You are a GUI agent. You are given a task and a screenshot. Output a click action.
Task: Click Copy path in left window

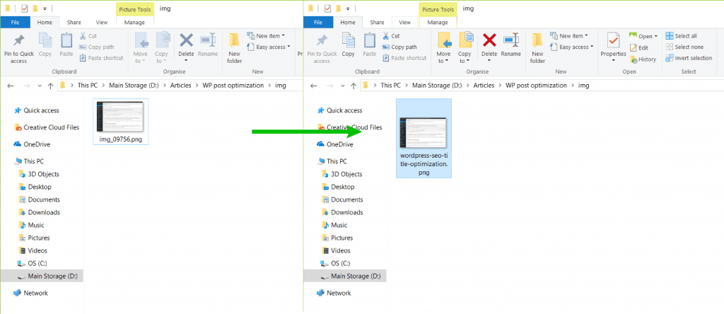96,47
